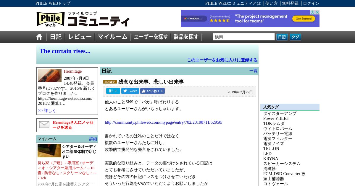Open the TIGLON tag
This screenshot has height=186, width=355.
tap(271, 149)
